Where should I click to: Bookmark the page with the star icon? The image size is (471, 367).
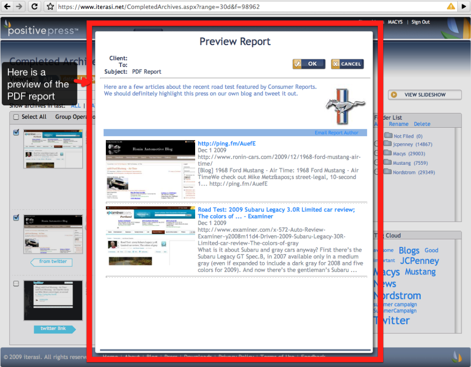pos(50,6)
